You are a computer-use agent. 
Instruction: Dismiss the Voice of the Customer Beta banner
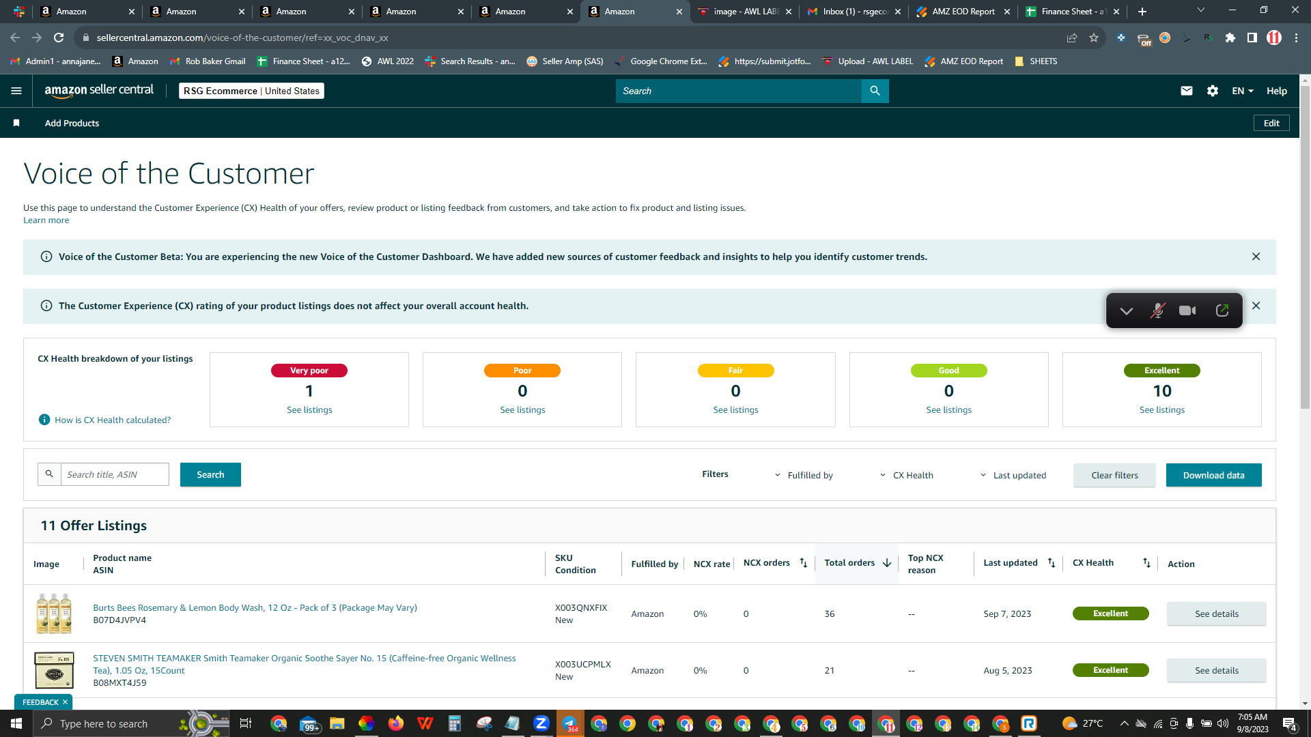[x=1256, y=257]
